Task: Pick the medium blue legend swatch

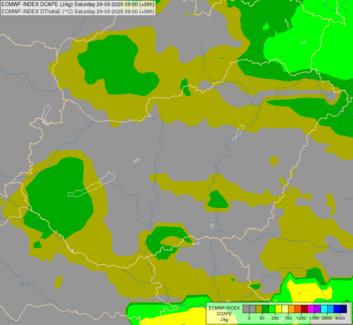Action: pos(337,309)
